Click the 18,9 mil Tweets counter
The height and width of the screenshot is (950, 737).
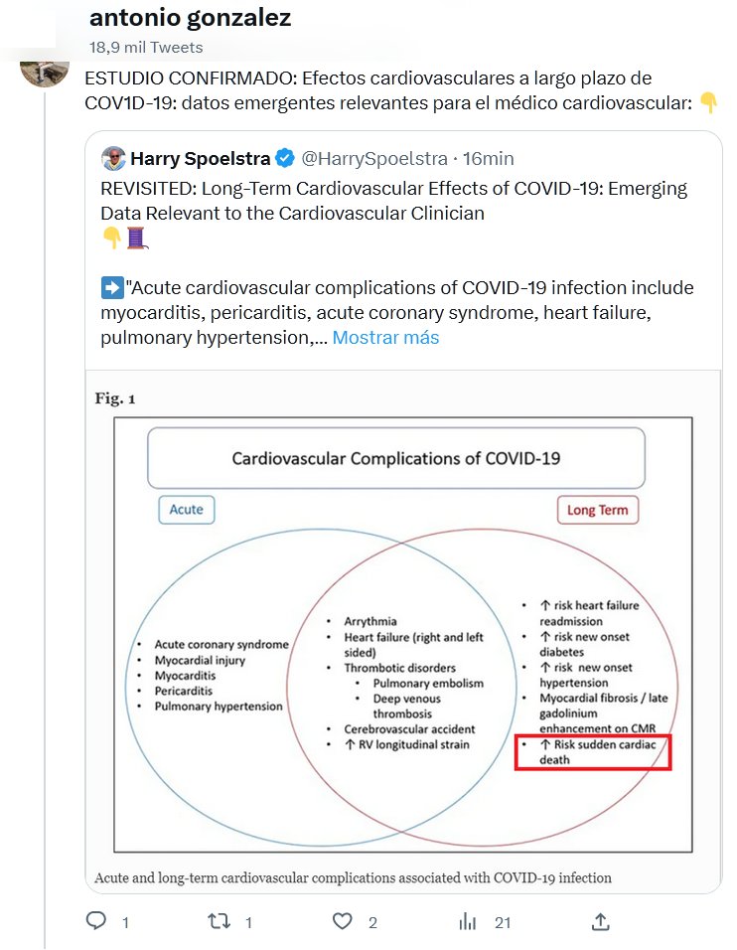point(146,47)
